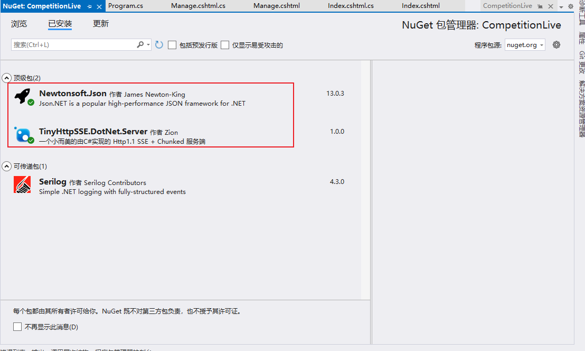Click the refresh packages icon beside the search box

(x=158, y=44)
